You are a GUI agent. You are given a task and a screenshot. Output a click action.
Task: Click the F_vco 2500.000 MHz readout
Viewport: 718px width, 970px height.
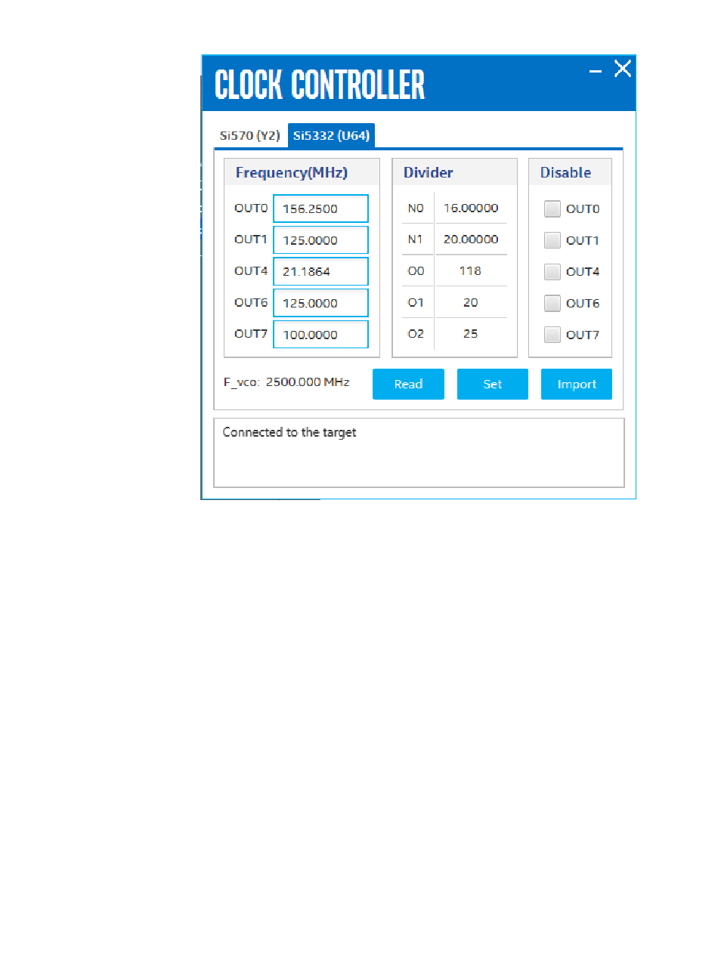[x=286, y=382]
